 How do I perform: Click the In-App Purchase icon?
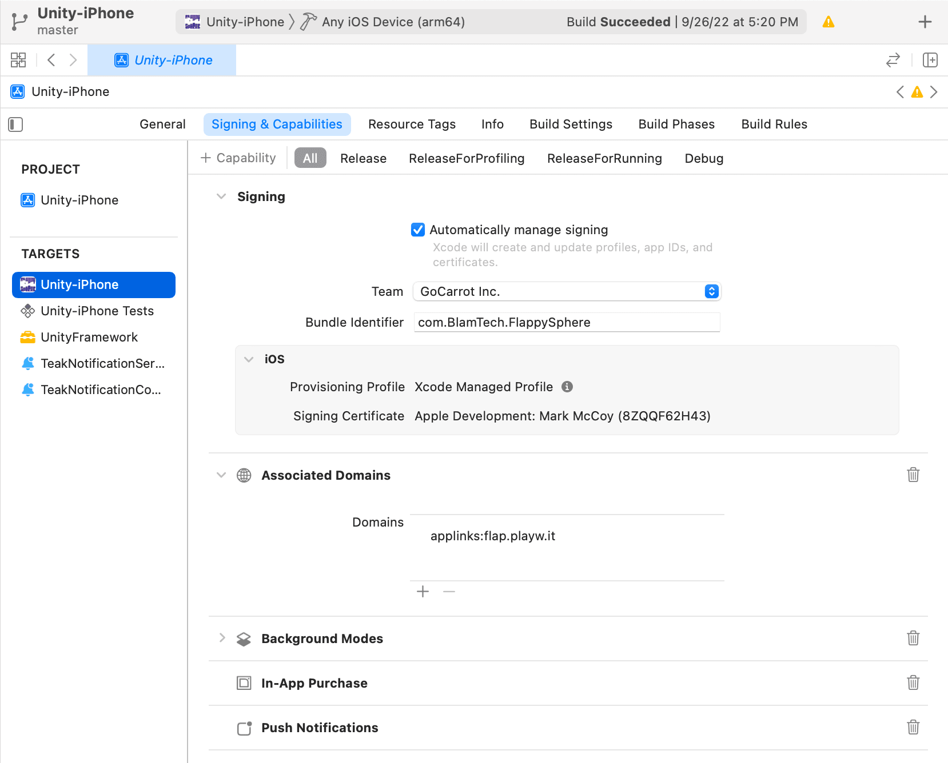click(x=244, y=683)
